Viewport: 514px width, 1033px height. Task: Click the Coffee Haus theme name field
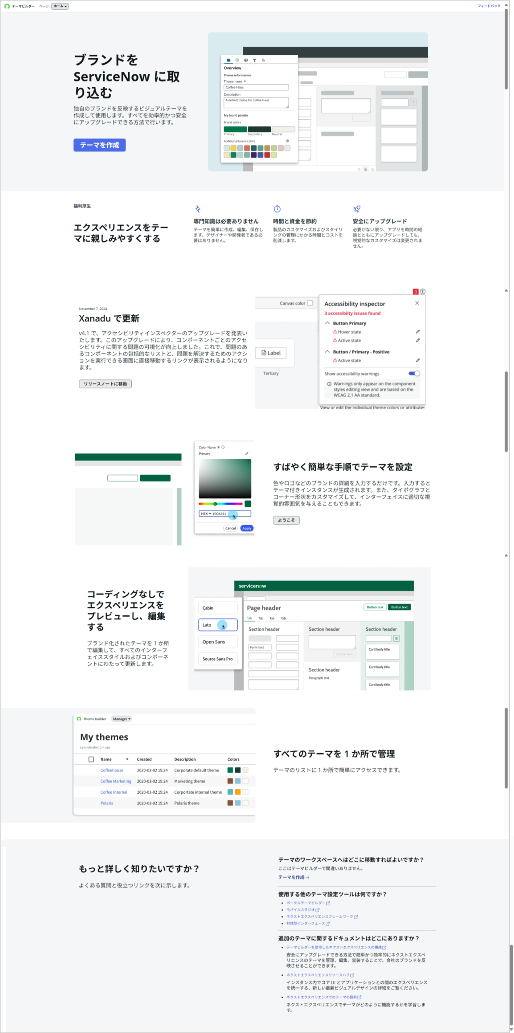point(256,87)
